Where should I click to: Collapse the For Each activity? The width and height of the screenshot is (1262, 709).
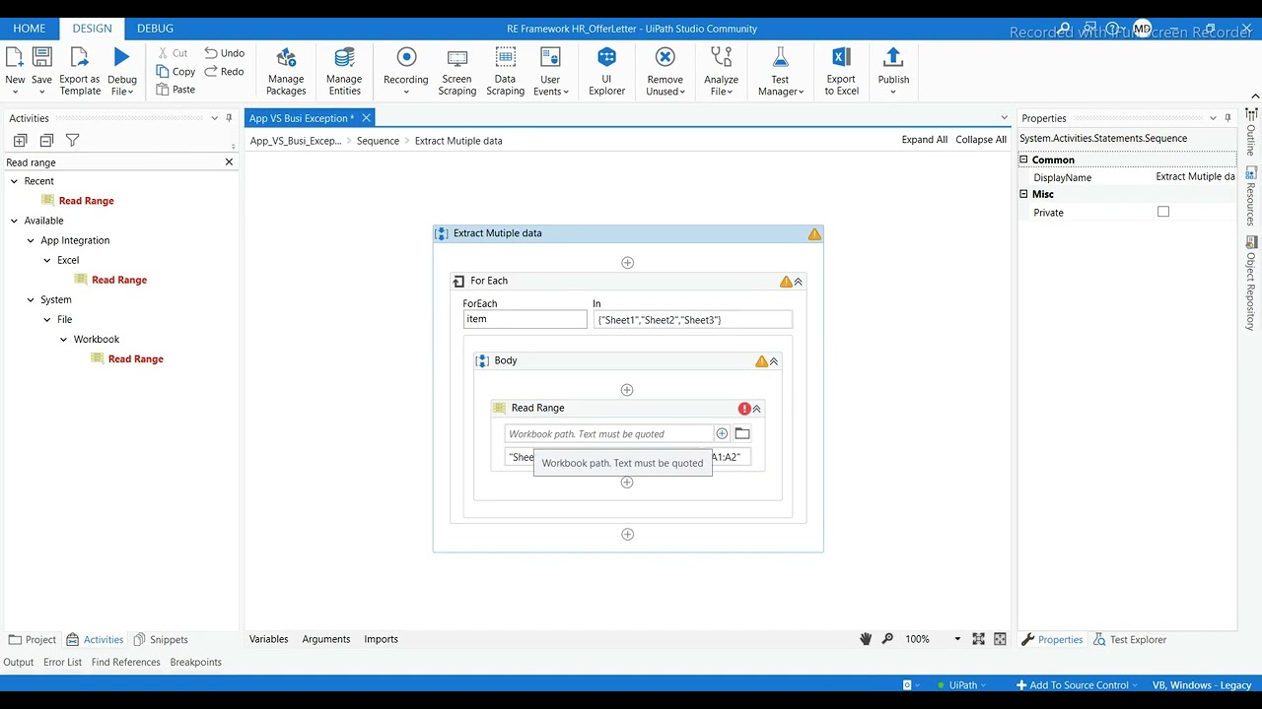coord(798,282)
